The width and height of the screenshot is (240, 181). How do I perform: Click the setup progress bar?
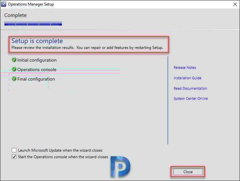pyautogui.click(x=33, y=23)
